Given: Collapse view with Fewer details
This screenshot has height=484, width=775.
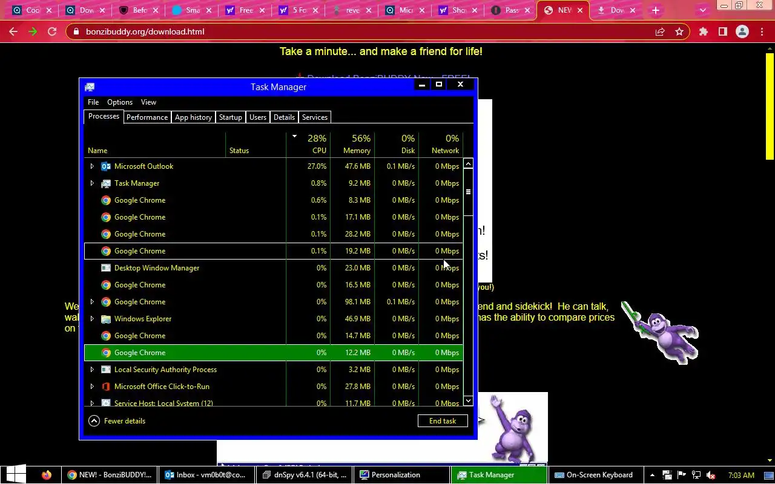Looking at the screenshot, I should click(x=117, y=421).
